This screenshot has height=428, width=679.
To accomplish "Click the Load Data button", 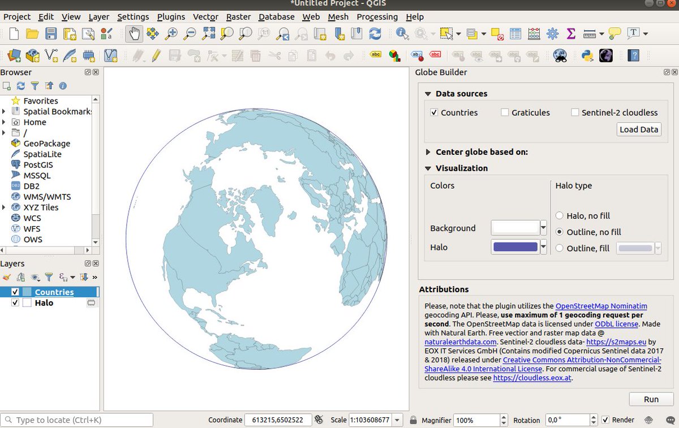I will click(x=639, y=129).
